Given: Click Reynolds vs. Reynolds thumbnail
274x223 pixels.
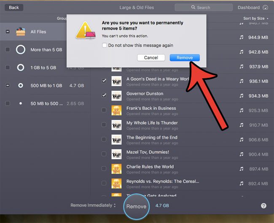Looking at the screenshot, I should tap(116, 183).
